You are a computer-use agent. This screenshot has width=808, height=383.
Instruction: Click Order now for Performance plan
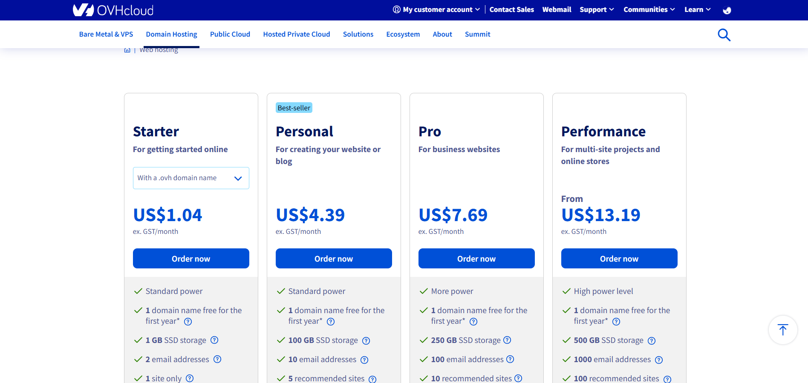coord(619,259)
